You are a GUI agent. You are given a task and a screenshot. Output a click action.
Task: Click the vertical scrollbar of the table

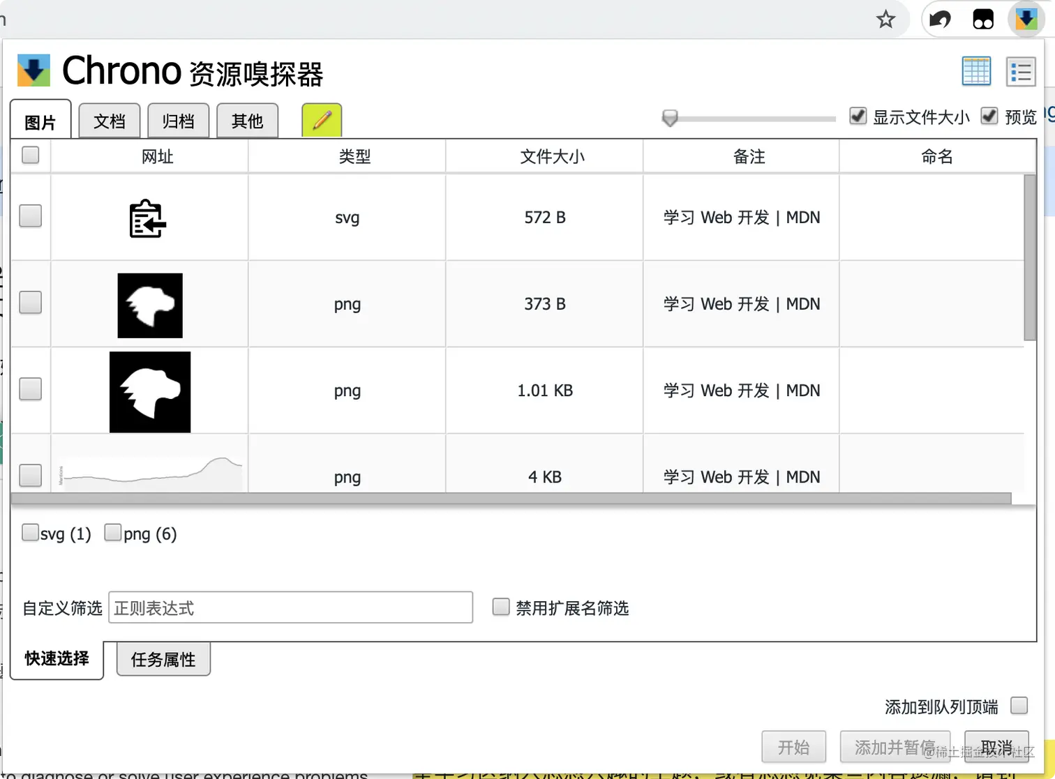click(x=1030, y=258)
